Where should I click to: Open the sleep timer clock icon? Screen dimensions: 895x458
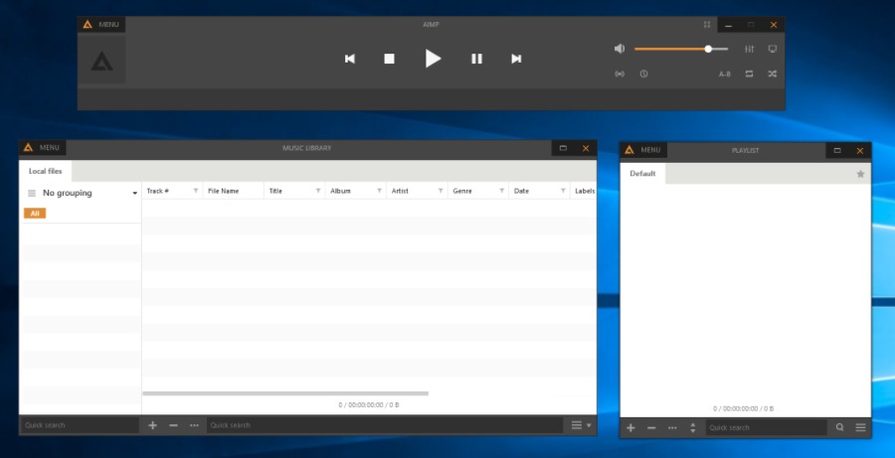(643, 74)
